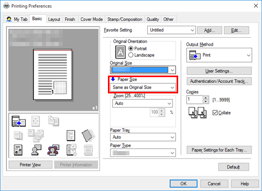The image size is (262, 191).
Task: Select the Landscape orientation radio button
Action: coord(131,55)
